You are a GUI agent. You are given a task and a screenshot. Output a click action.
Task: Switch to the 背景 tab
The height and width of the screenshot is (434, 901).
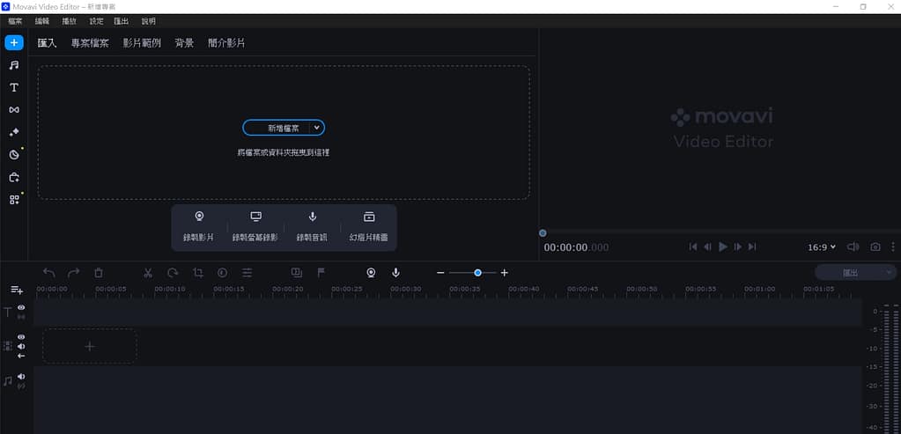click(184, 43)
